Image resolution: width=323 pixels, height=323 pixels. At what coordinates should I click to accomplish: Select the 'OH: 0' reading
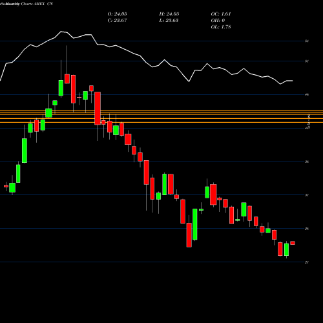(218, 21)
